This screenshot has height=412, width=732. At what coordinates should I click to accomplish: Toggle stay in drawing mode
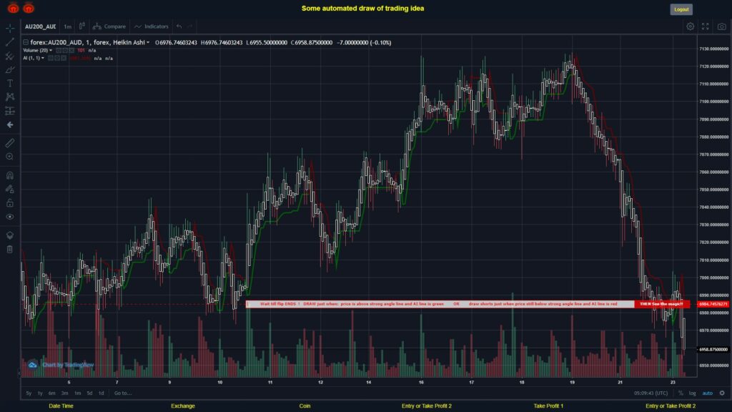[10, 189]
